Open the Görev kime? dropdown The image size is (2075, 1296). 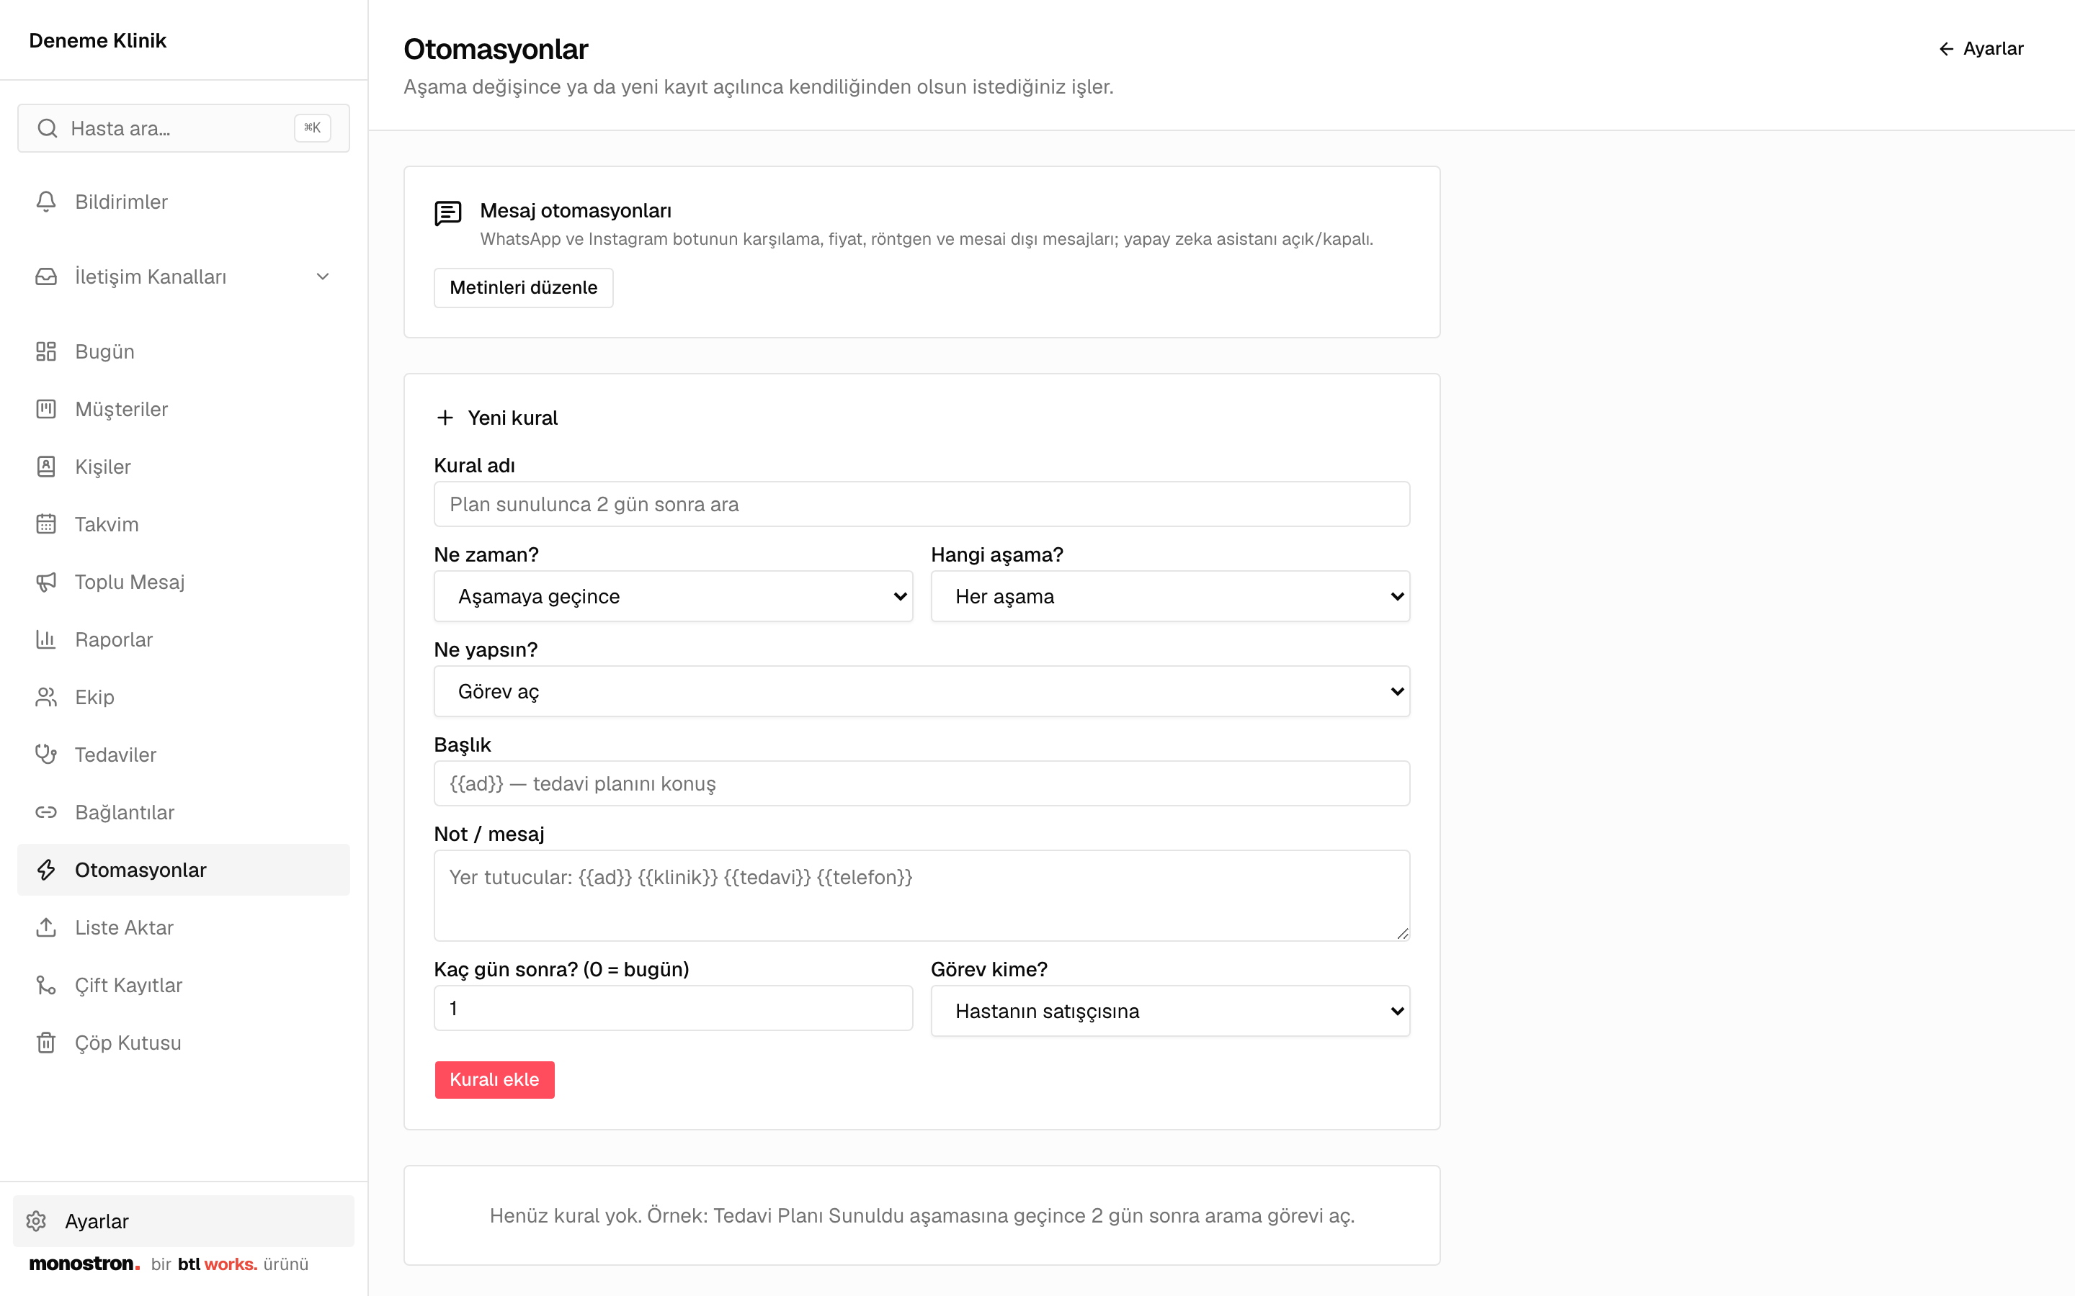(x=1170, y=1012)
